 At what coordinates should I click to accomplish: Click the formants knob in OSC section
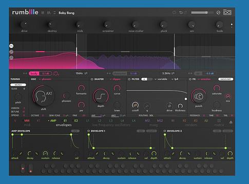pyautogui.click(x=81, y=88)
